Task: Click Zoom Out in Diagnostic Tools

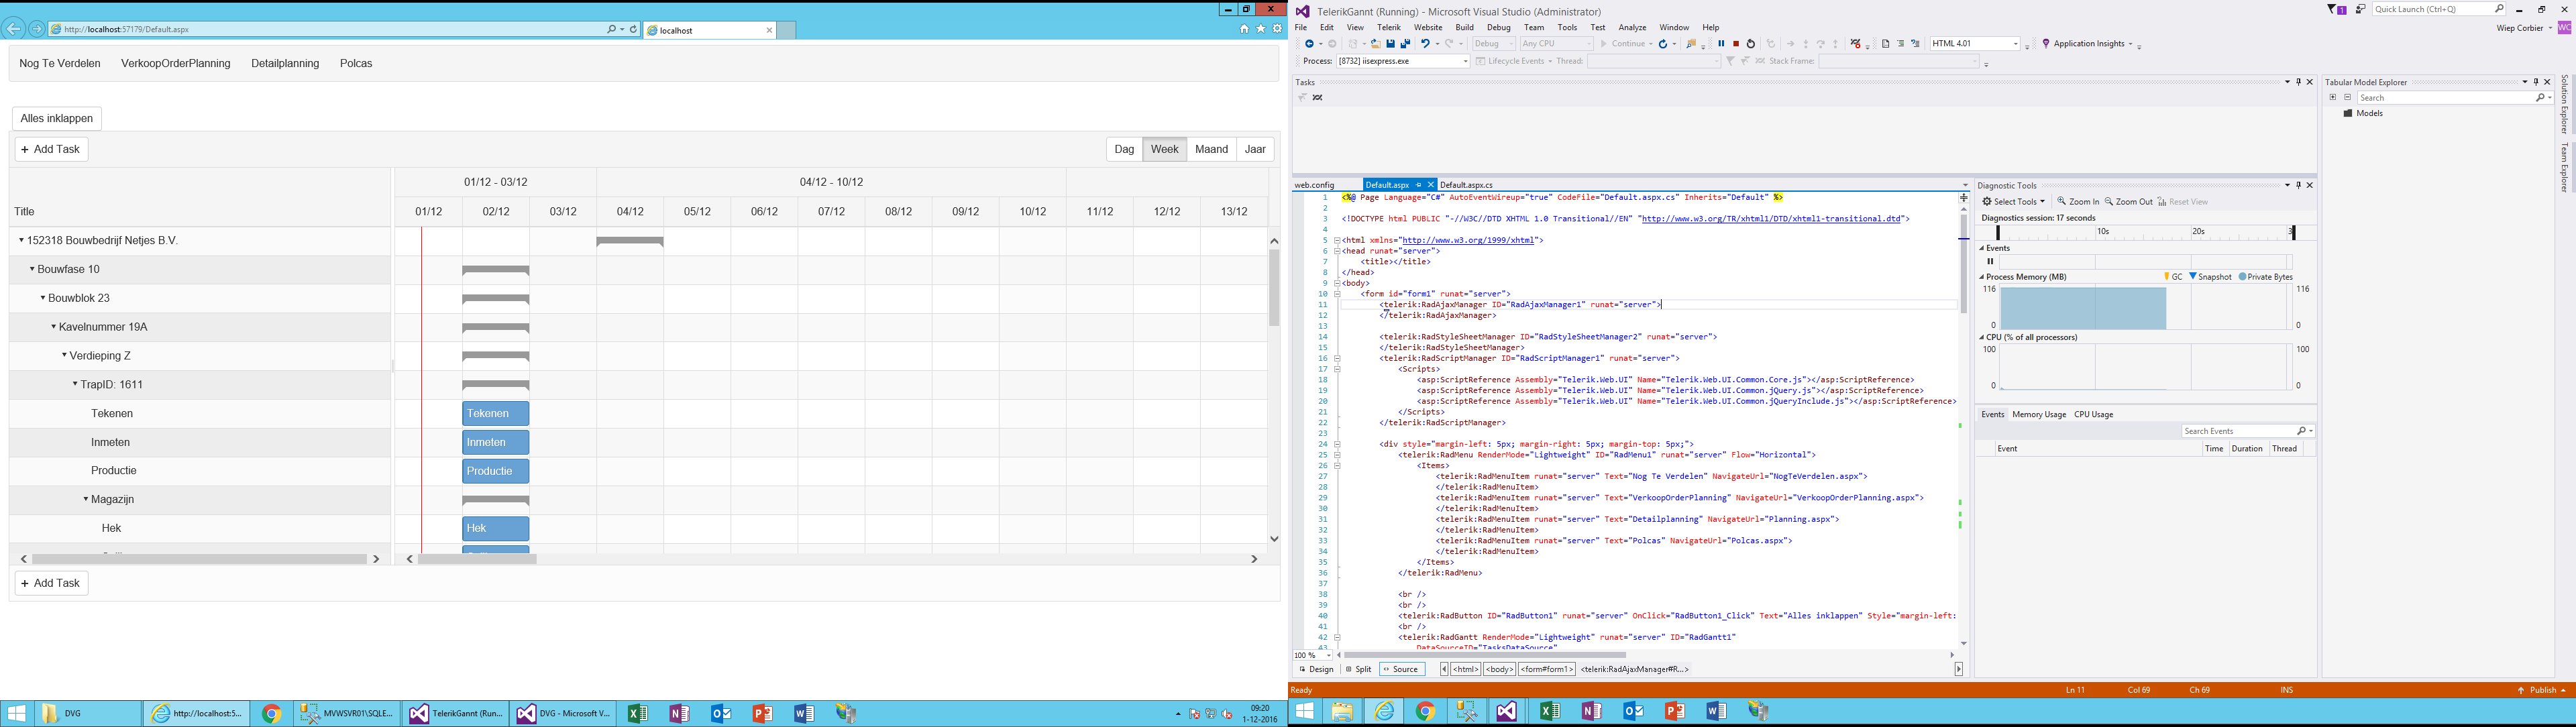Action: click(x=2129, y=202)
